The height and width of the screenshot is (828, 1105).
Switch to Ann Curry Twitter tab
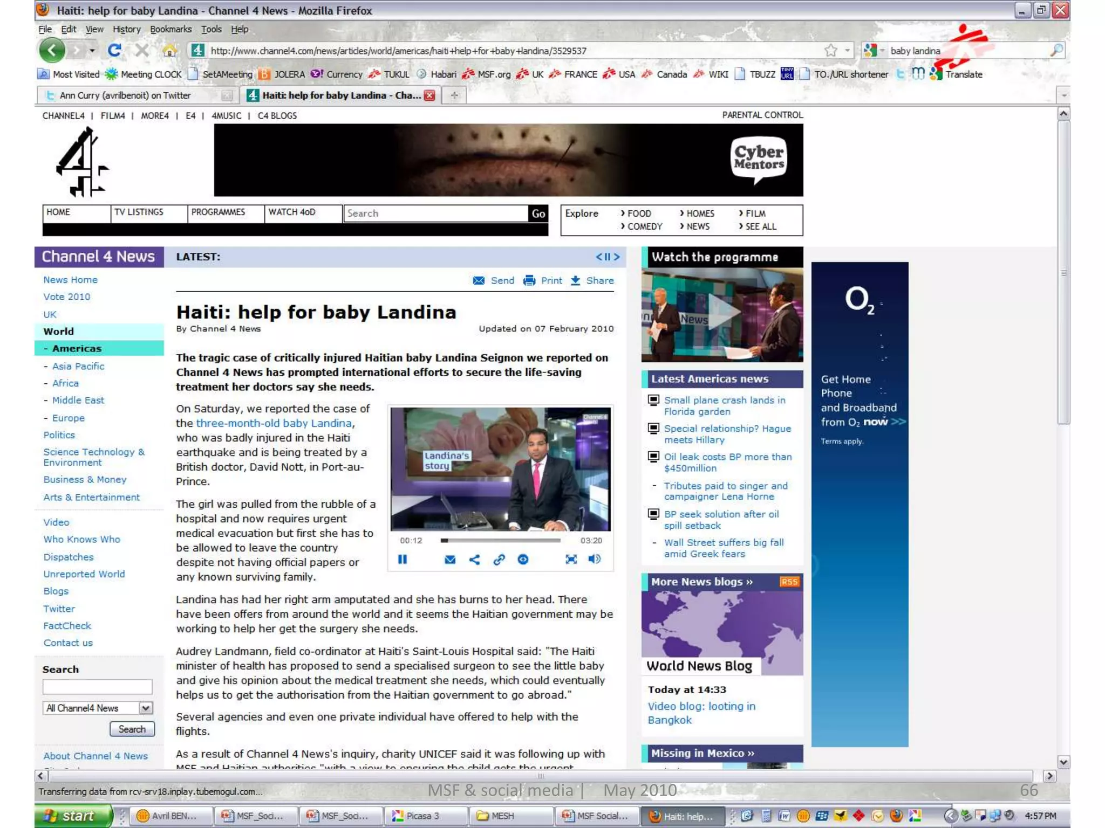pyautogui.click(x=125, y=95)
